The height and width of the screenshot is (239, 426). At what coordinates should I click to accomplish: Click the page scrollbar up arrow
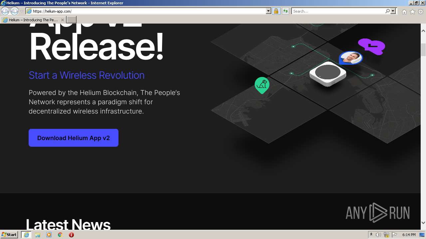tap(423, 31)
